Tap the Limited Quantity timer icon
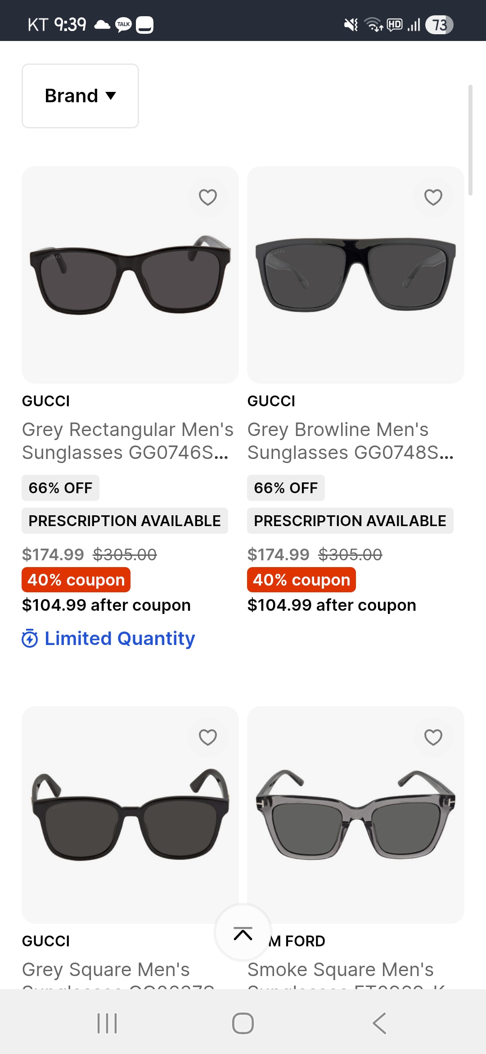 [30, 638]
